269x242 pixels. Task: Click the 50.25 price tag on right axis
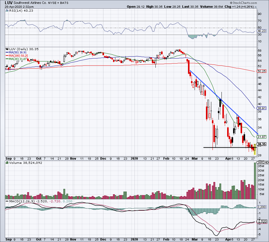click(x=262, y=71)
